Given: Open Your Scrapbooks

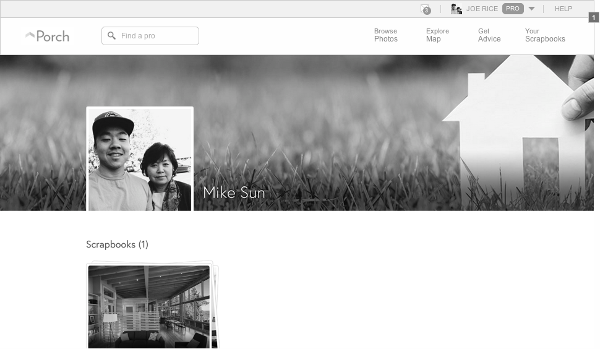Looking at the screenshot, I should (x=545, y=35).
